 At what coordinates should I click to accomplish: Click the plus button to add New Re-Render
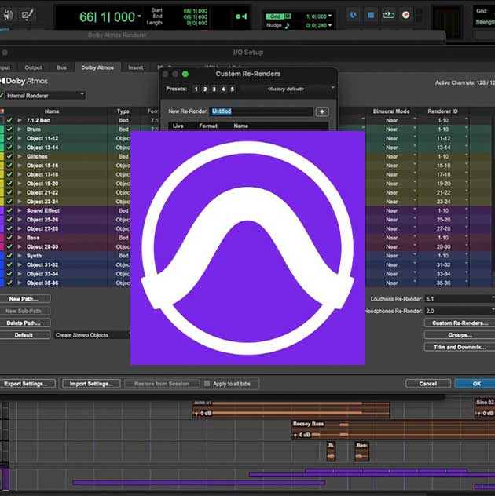click(x=322, y=111)
